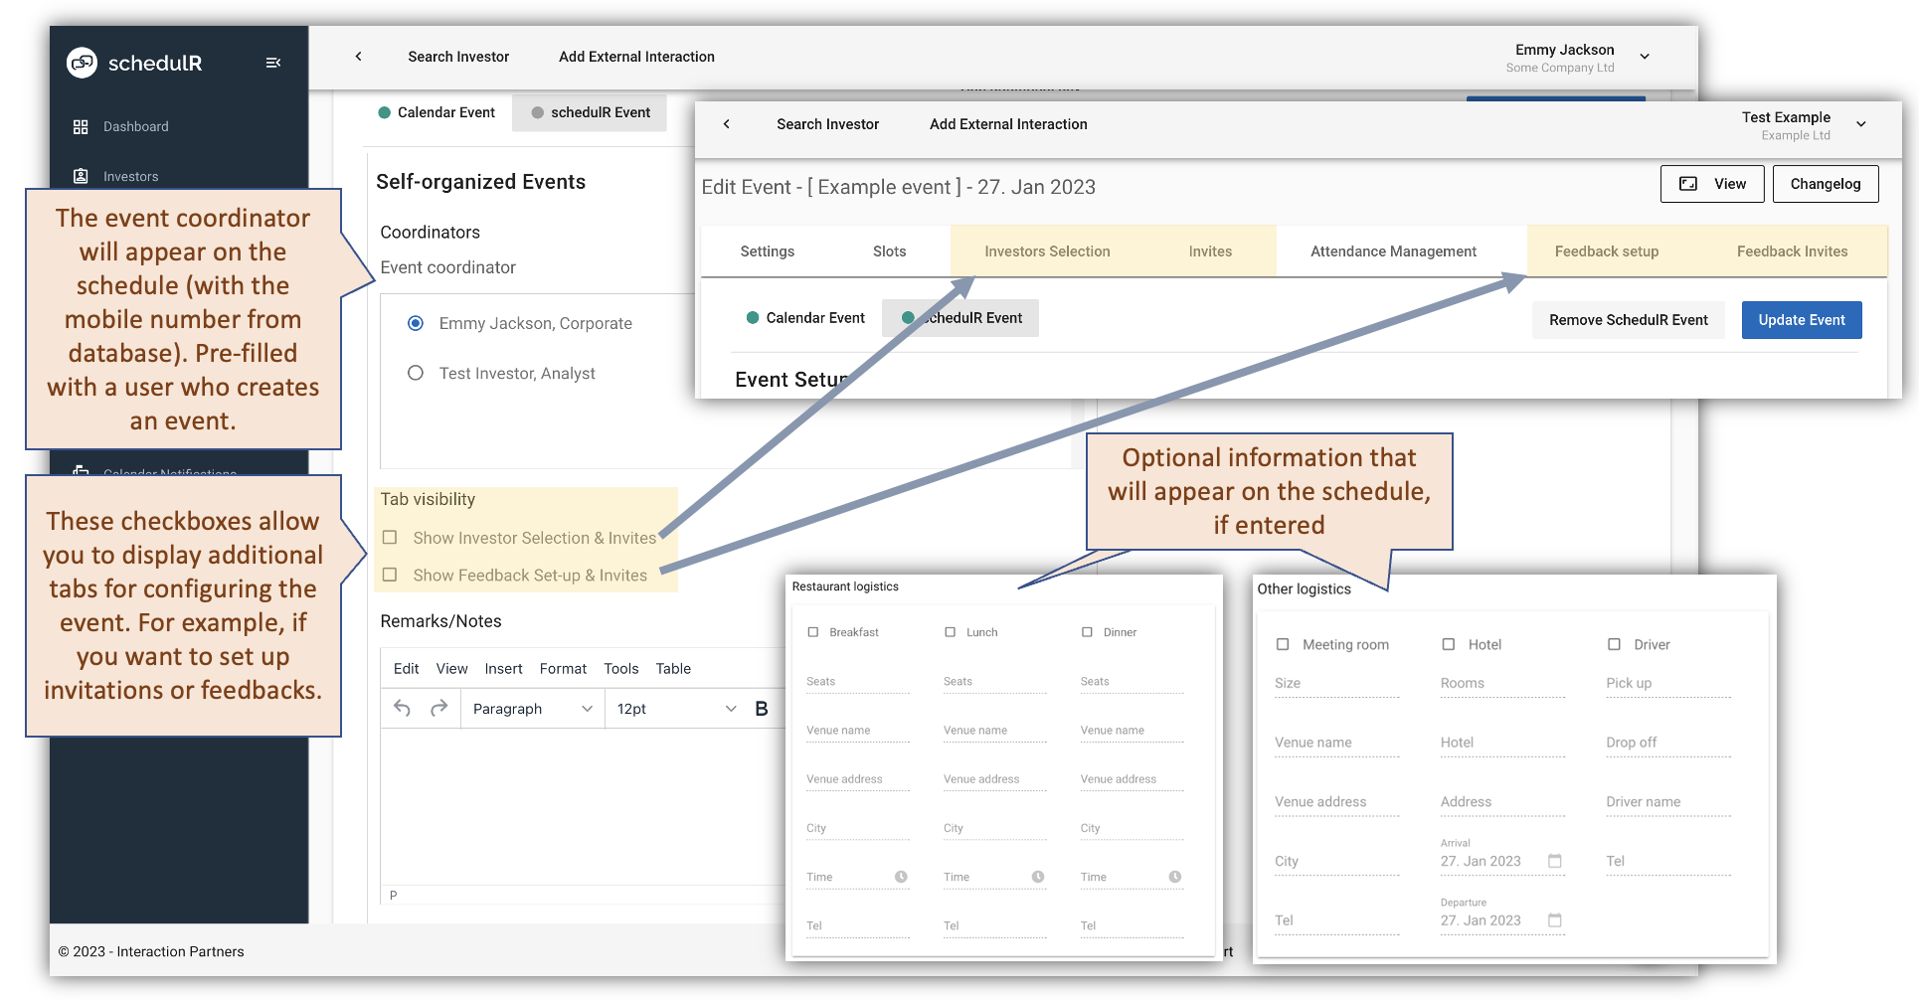Switch to the Feedback setup tab
Image resolution: width=1919 pixels, height=1000 pixels.
pyautogui.click(x=1605, y=250)
